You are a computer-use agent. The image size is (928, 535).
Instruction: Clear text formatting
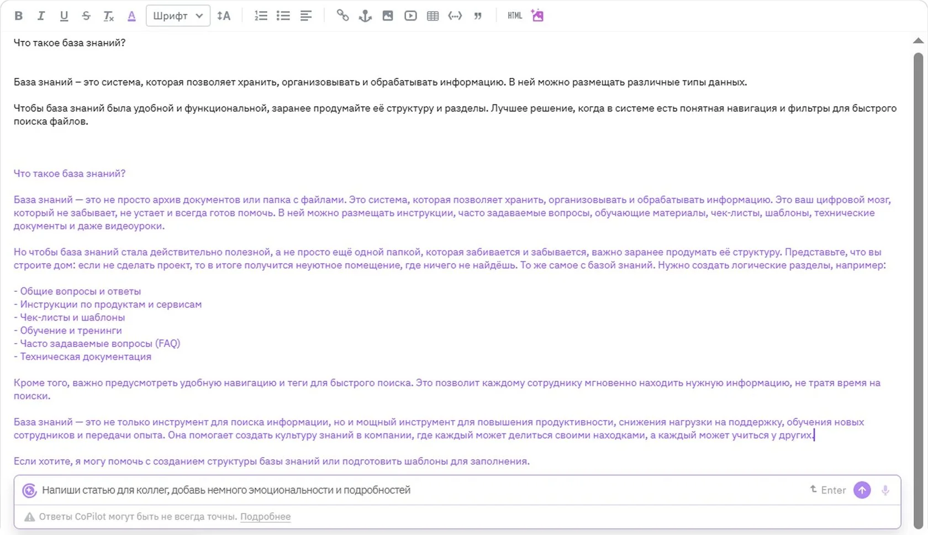point(109,16)
